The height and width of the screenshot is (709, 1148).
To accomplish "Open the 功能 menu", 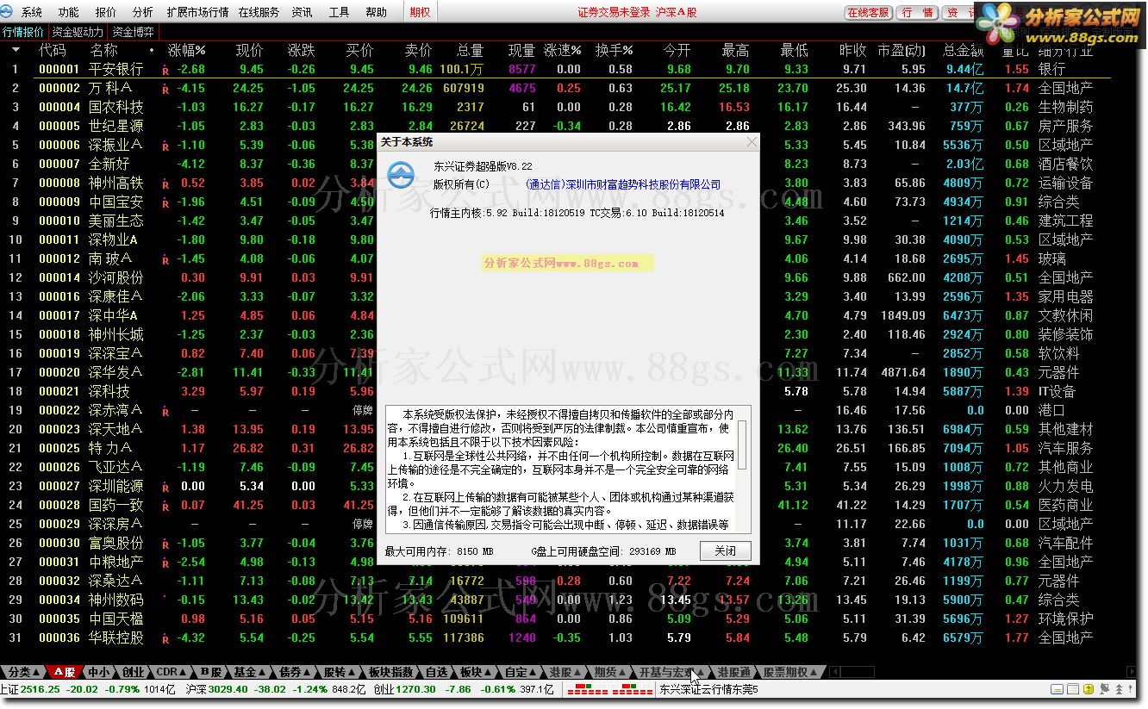I will pyautogui.click(x=69, y=12).
